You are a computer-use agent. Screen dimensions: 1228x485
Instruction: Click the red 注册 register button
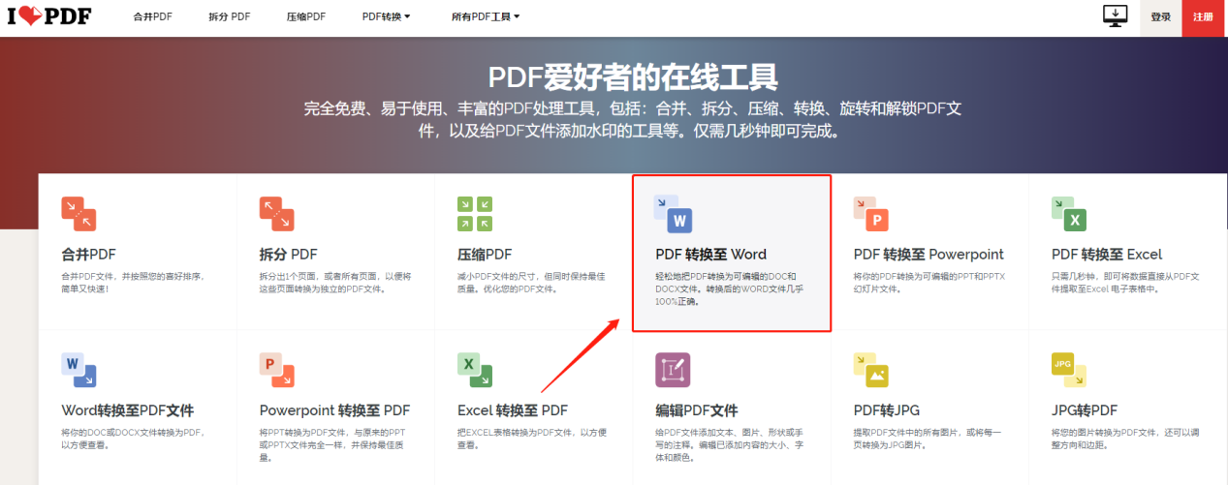(1203, 16)
